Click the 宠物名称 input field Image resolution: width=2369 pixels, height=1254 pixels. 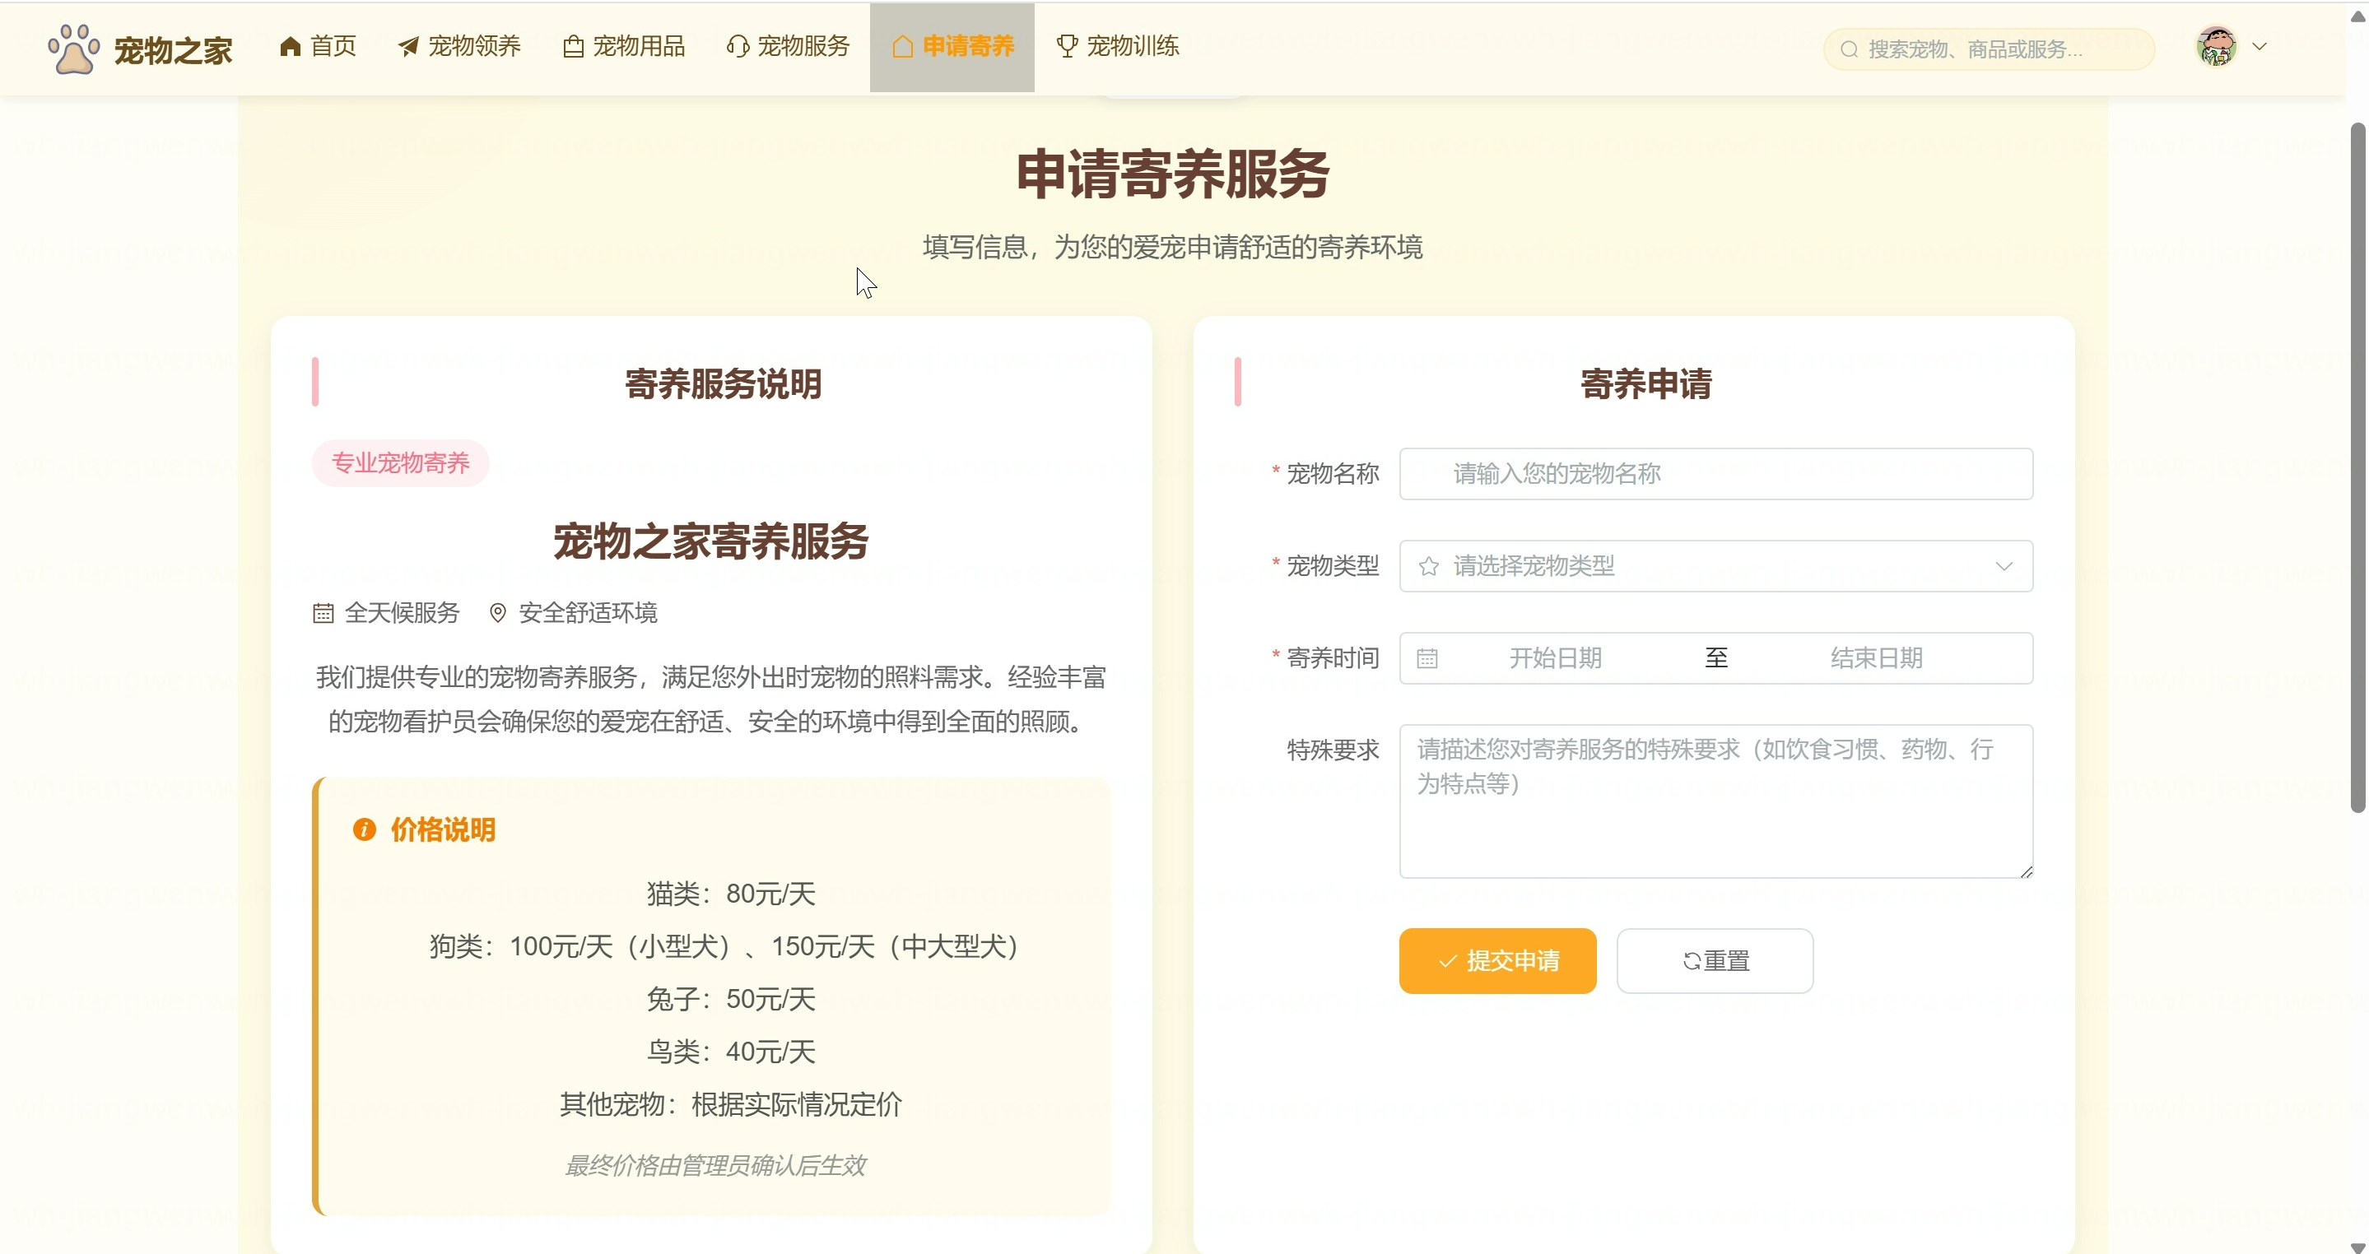pyautogui.click(x=1715, y=475)
